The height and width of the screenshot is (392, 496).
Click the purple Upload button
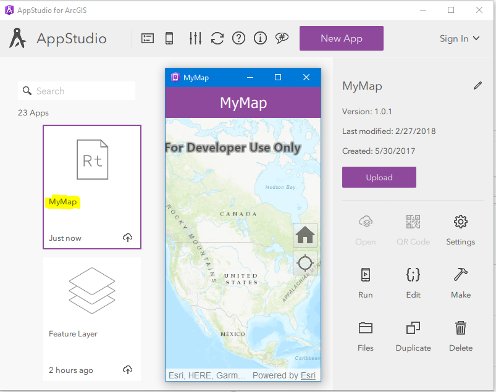(379, 177)
